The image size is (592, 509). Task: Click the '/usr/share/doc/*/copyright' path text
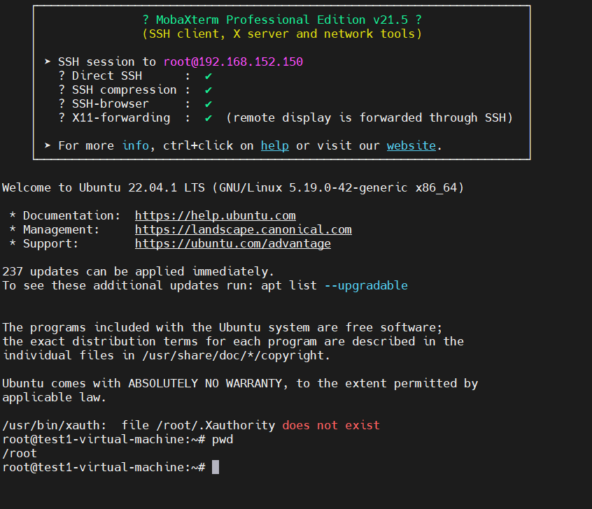coord(232,355)
